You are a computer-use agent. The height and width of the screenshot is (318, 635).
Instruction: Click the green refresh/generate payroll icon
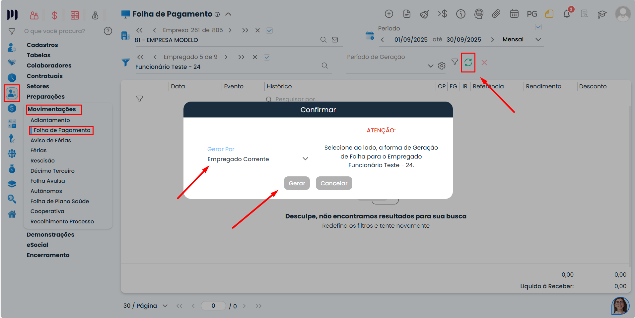click(x=468, y=63)
